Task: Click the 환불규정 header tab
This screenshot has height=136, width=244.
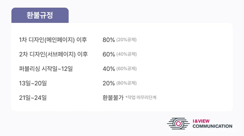Action: click(40, 15)
